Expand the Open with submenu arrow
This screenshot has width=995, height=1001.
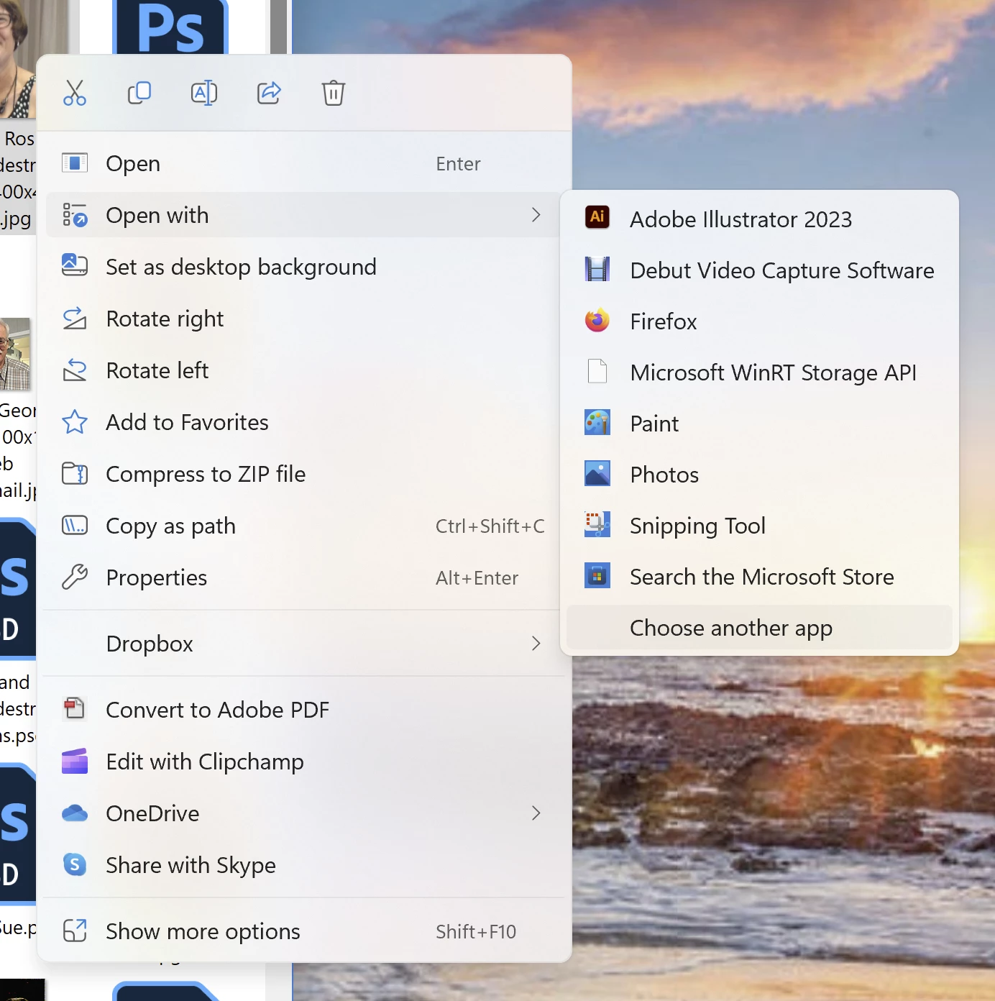(536, 215)
